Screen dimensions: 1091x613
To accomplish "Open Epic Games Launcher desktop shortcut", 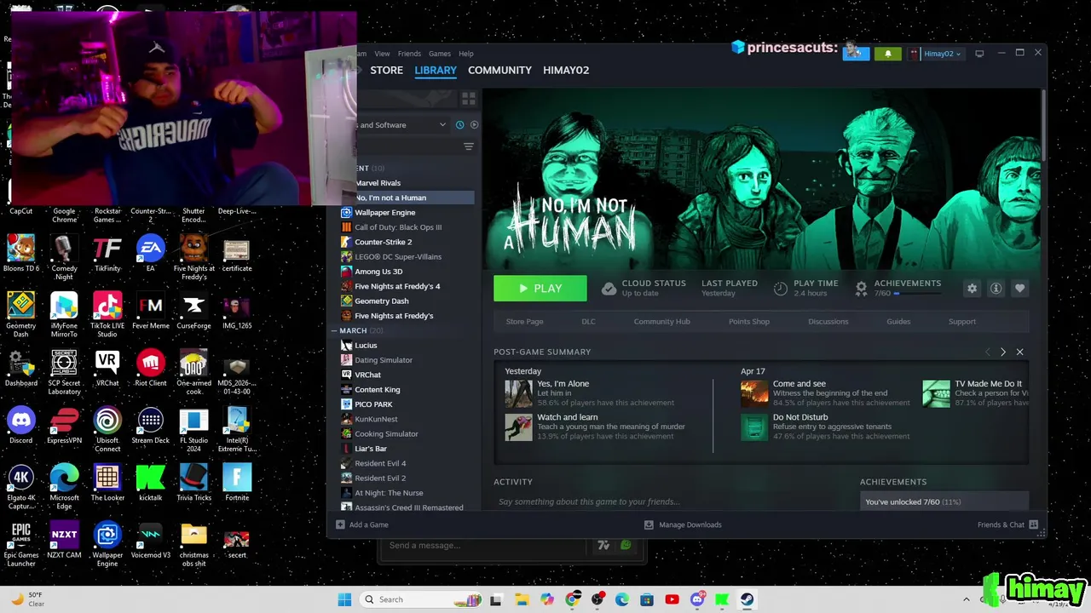I will tap(21, 545).
